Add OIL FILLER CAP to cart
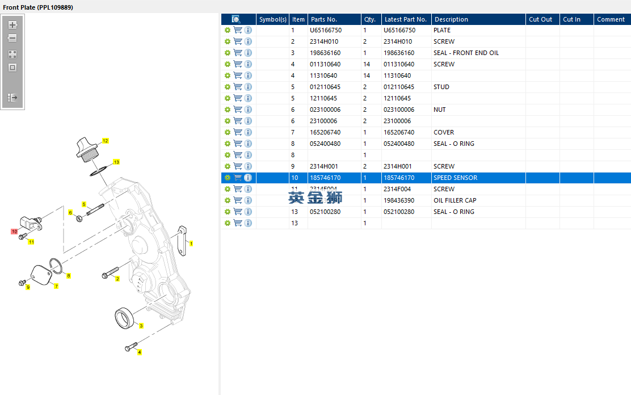The width and height of the screenshot is (631, 395). [238, 200]
